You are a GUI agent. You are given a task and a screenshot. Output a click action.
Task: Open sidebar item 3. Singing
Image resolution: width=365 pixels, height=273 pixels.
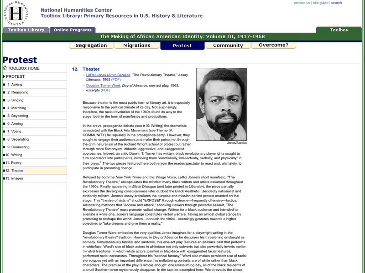tap(16, 100)
